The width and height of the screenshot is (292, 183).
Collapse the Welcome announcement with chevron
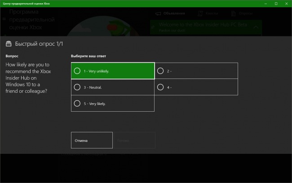click(256, 27)
